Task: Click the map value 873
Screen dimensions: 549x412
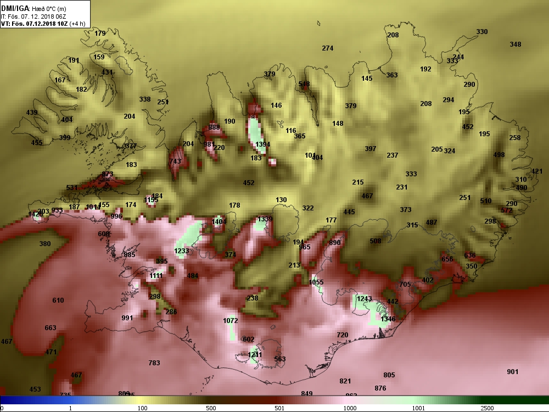Action: coord(108,174)
